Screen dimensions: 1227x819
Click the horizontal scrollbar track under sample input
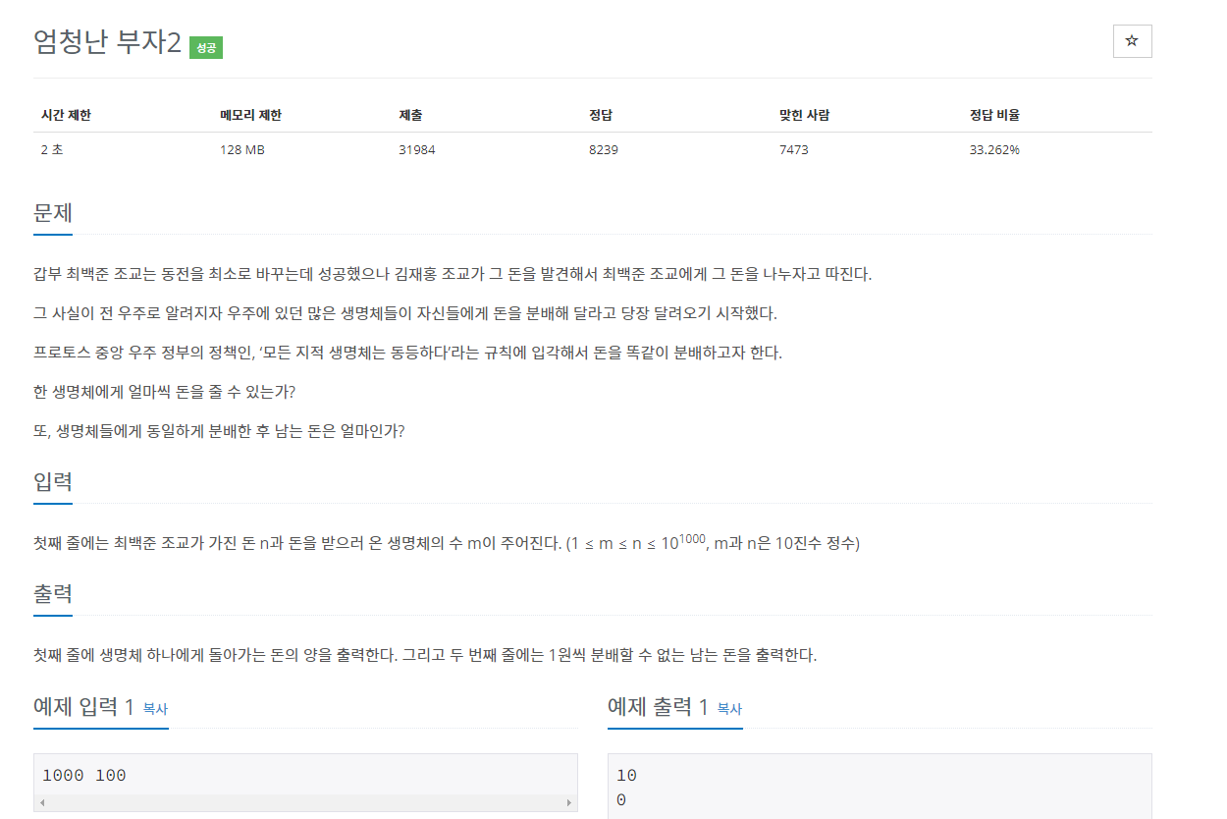tap(305, 802)
